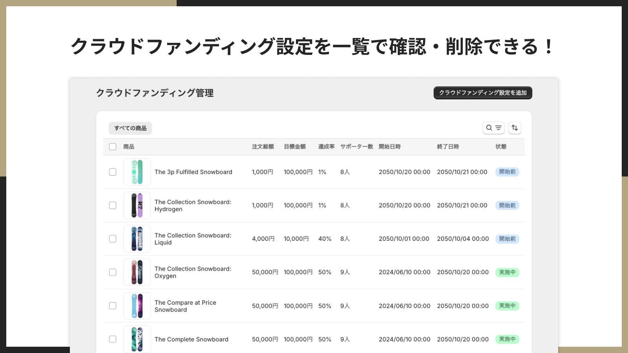Click The 3p Fulfilled Snowboard product thumbnail
This screenshot has height=353, width=628.
point(137,172)
